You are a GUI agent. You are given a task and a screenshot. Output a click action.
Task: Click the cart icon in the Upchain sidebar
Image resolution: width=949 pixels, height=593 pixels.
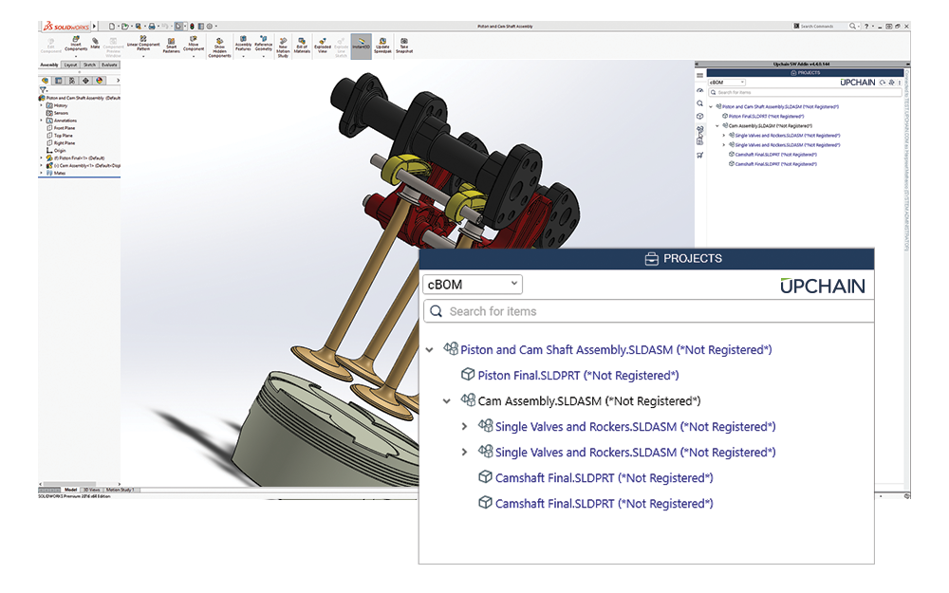pyautogui.click(x=699, y=155)
